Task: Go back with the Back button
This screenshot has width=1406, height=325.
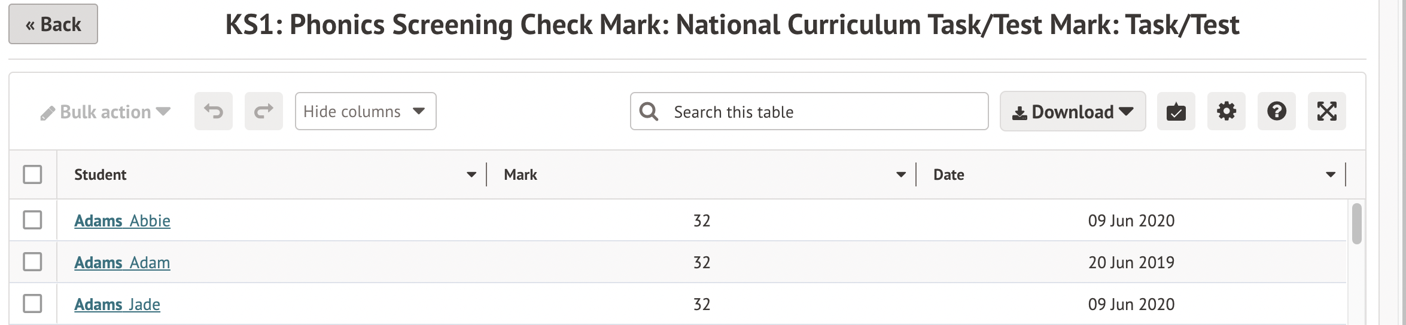Action: [53, 24]
